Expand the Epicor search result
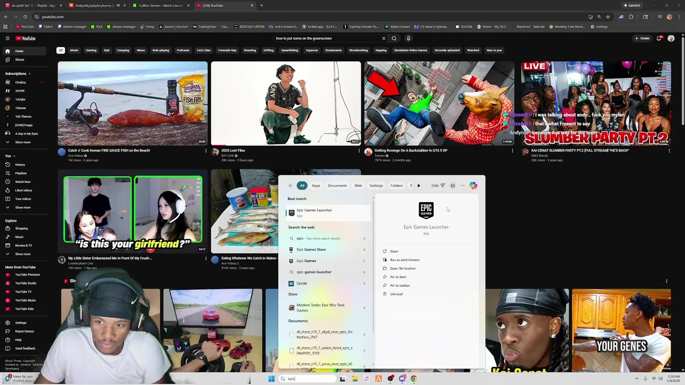 coord(364,283)
